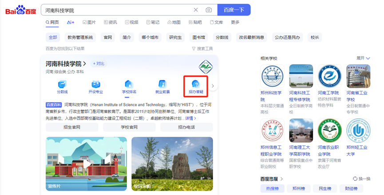
Task: Click the 百度百科 tag
Action: pyautogui.click(x=54, y=105)
